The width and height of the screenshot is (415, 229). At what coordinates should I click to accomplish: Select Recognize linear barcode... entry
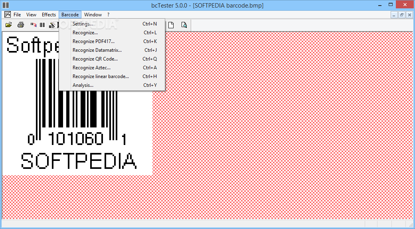coord(112,76)
